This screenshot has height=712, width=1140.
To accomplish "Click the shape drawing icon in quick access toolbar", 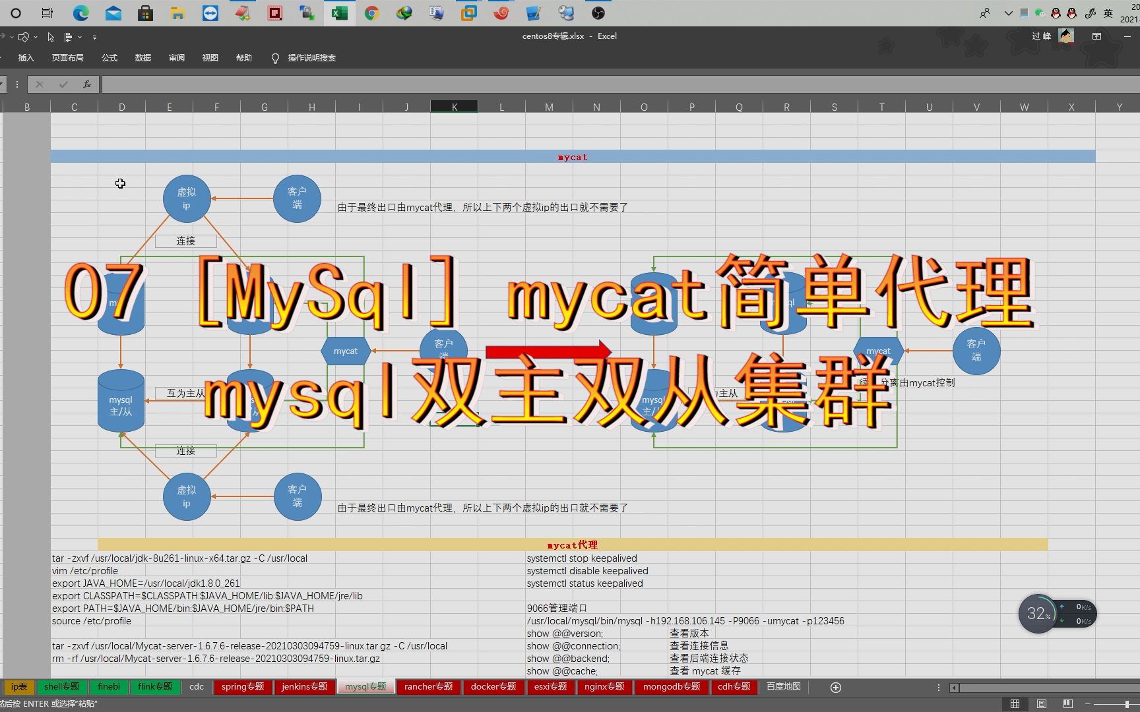I will [24, 37].
